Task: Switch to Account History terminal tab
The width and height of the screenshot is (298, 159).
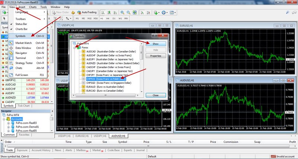Action: [41, 150]
